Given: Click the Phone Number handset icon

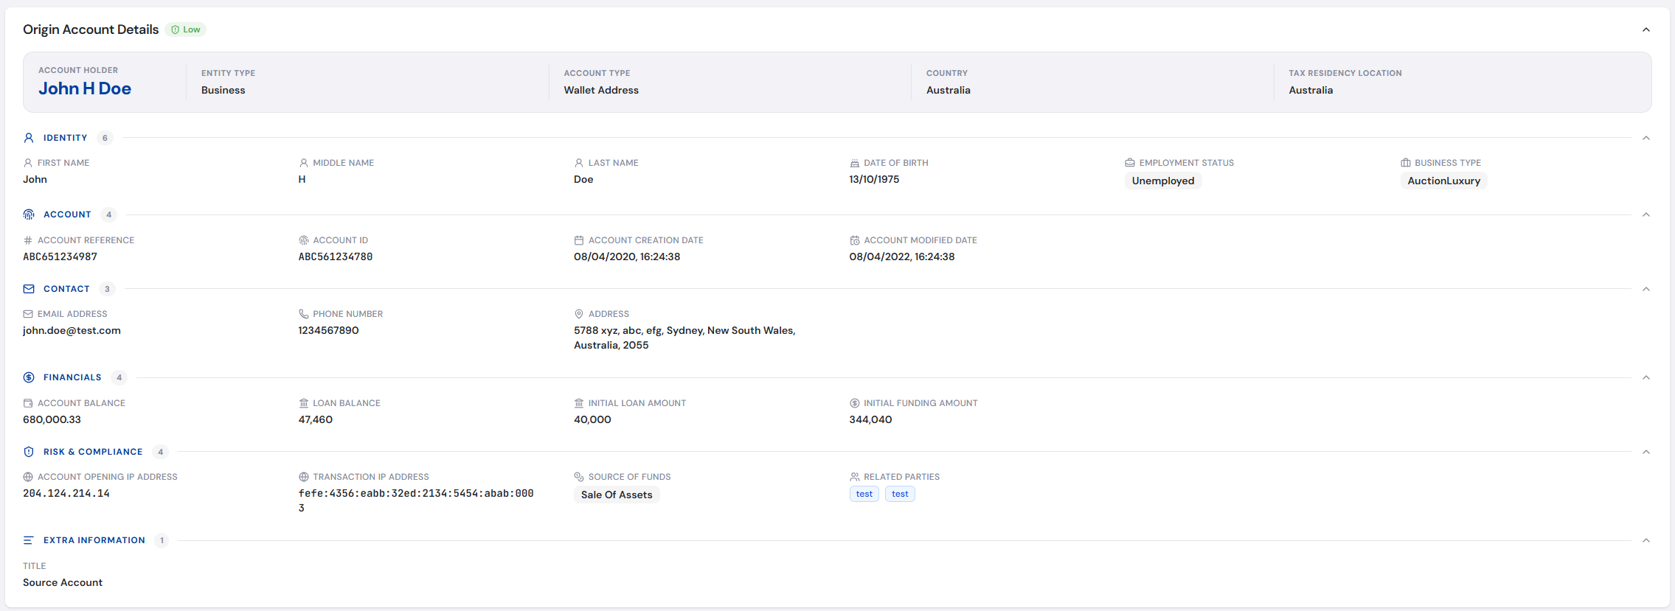Looking at the screenshot, I should pyautogui.click(x=304, y=314).
